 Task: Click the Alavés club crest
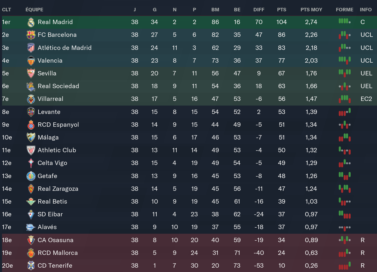pyautogui.click(x=31, y=227)
